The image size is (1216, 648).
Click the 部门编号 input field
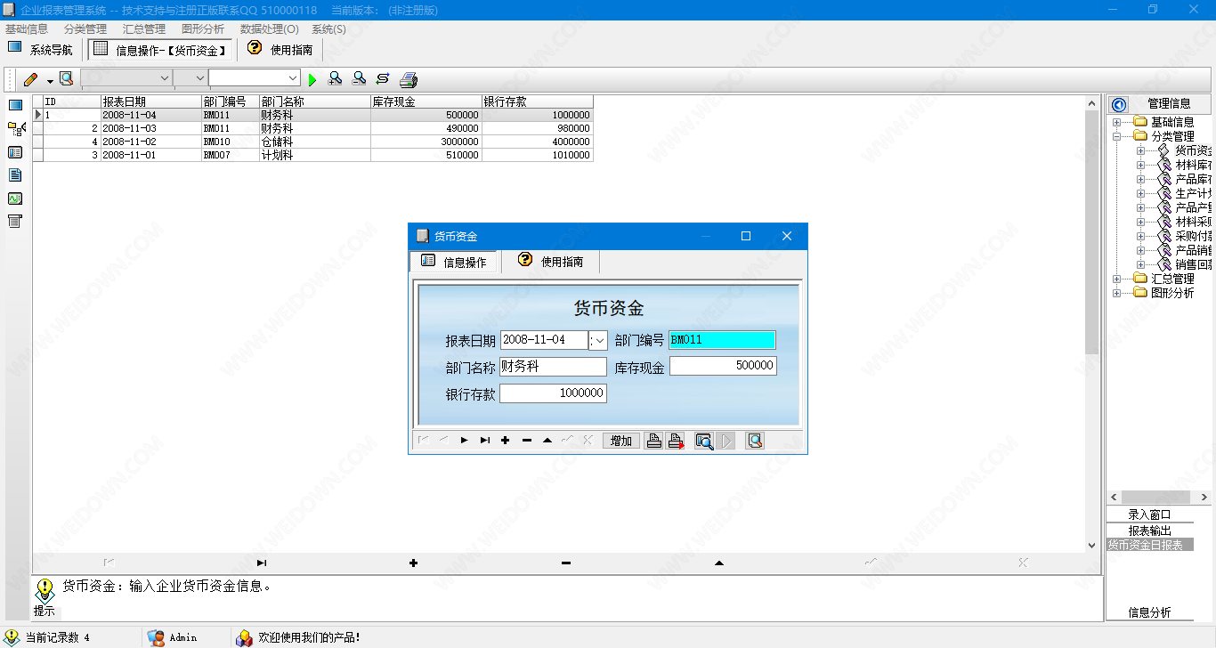click(x=722, y=340)
